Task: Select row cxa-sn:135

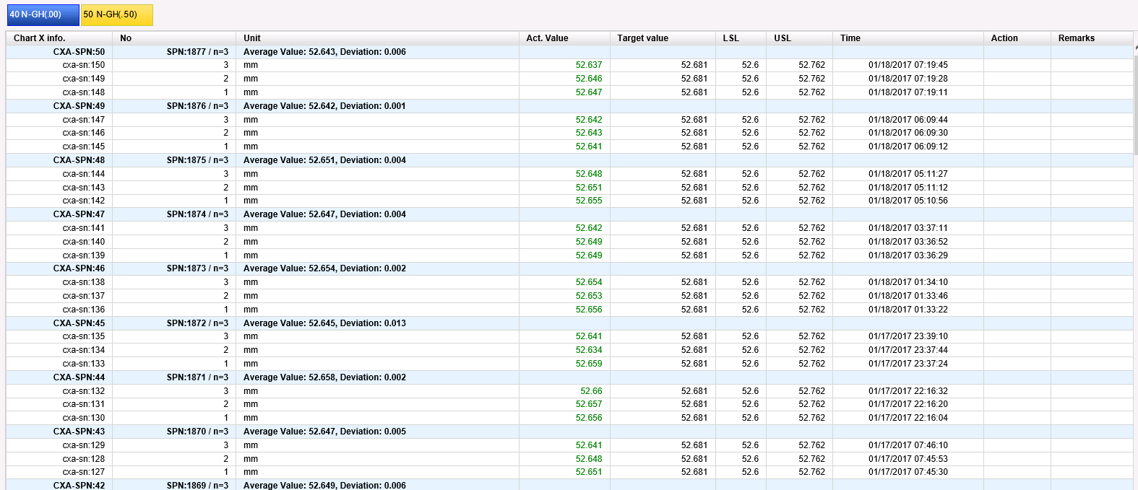Action: [x=569, y=336]
